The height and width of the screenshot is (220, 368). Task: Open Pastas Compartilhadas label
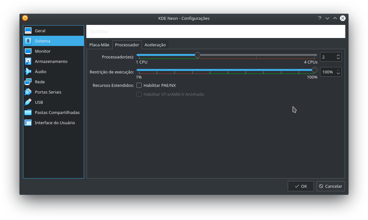click(57, 112)
